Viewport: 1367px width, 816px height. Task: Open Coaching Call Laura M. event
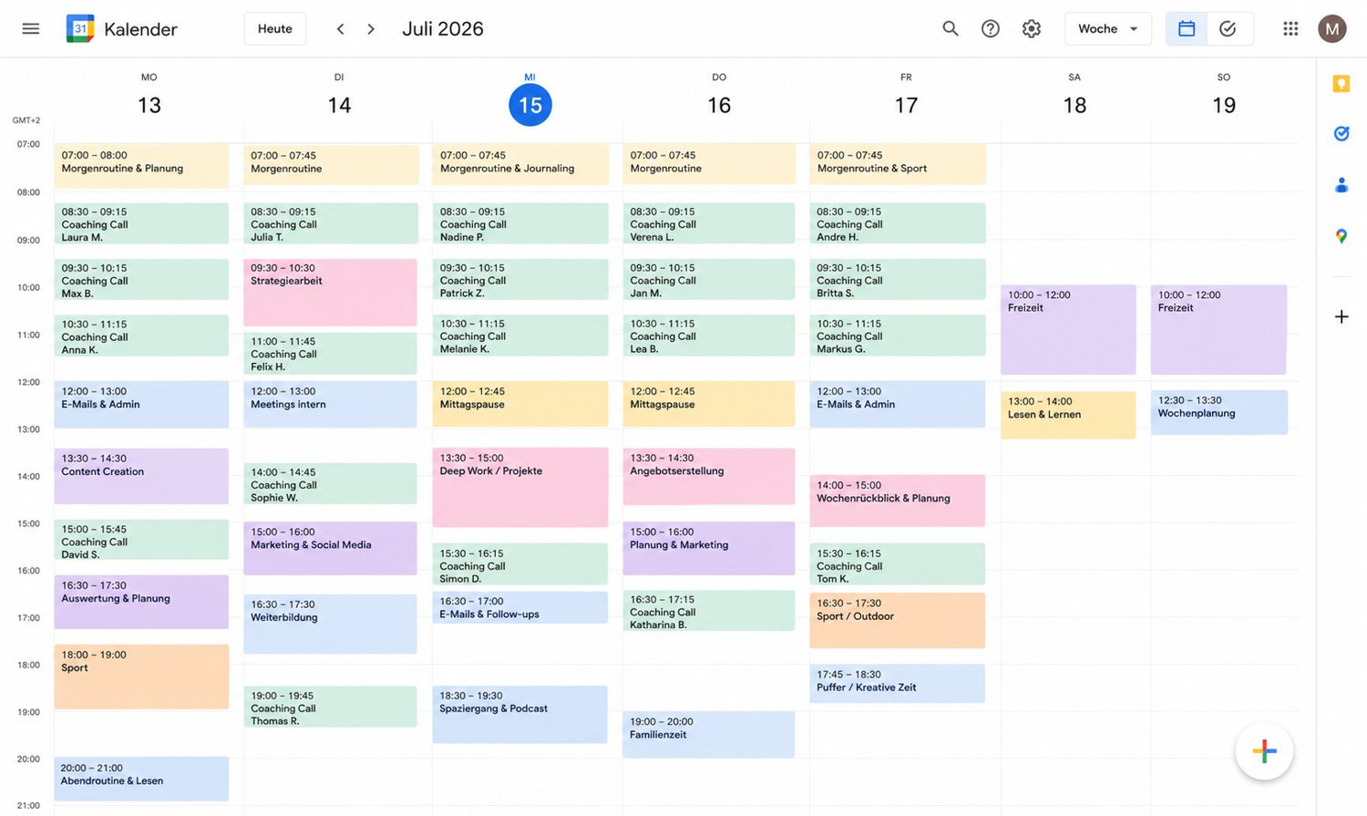click(141, 223)
